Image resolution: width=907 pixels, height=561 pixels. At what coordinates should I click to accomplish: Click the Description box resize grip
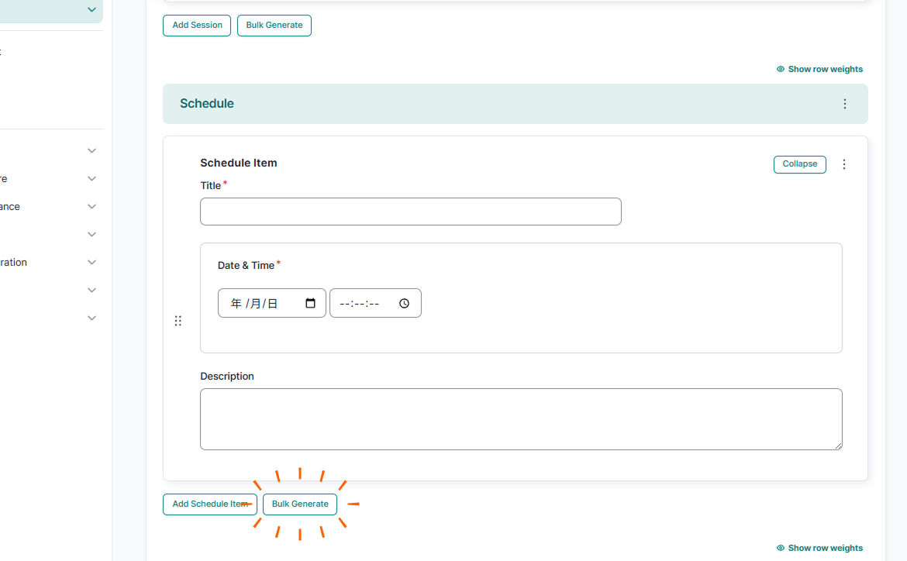837,446
